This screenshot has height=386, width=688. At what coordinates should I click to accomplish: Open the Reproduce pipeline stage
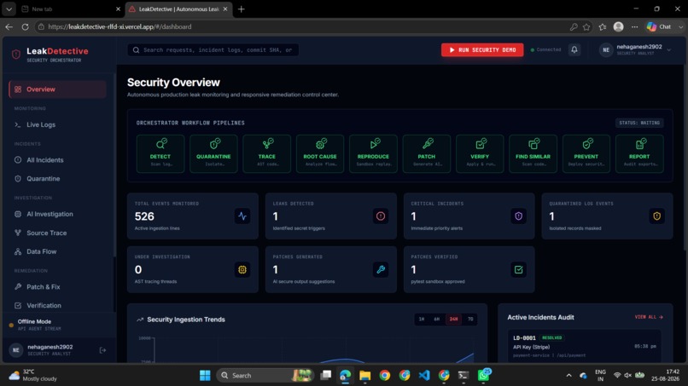point(373,153)
